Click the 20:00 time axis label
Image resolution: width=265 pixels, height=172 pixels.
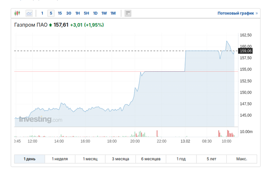coord(135,141)
